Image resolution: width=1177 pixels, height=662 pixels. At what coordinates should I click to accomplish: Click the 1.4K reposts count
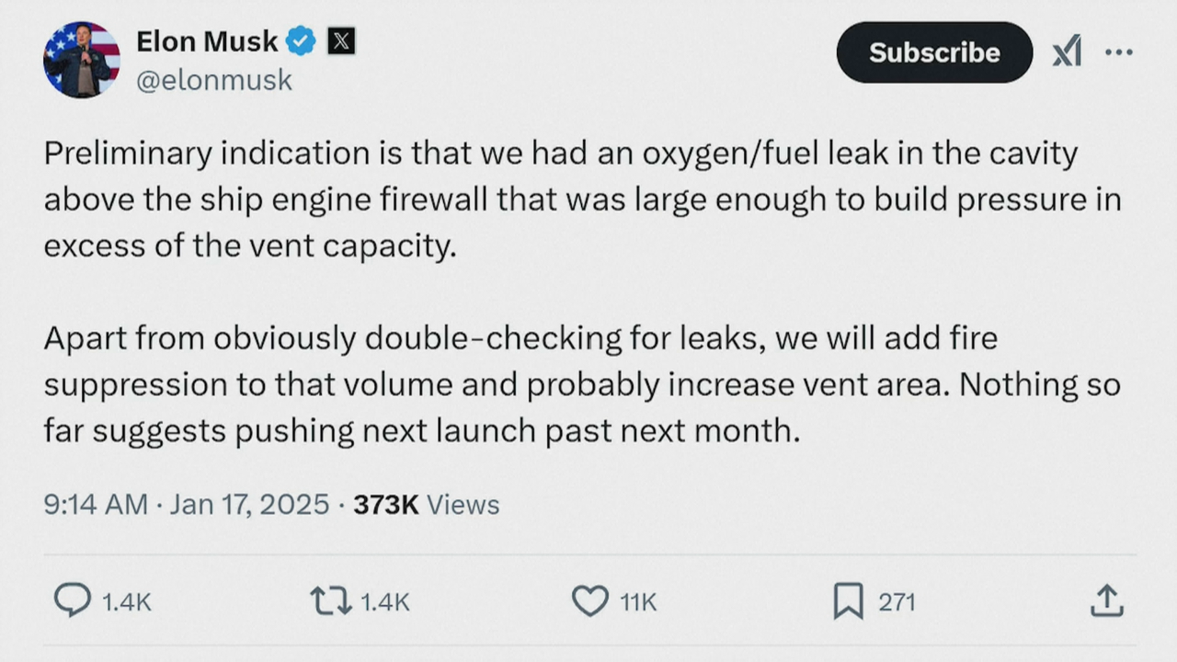click(384, 602)
